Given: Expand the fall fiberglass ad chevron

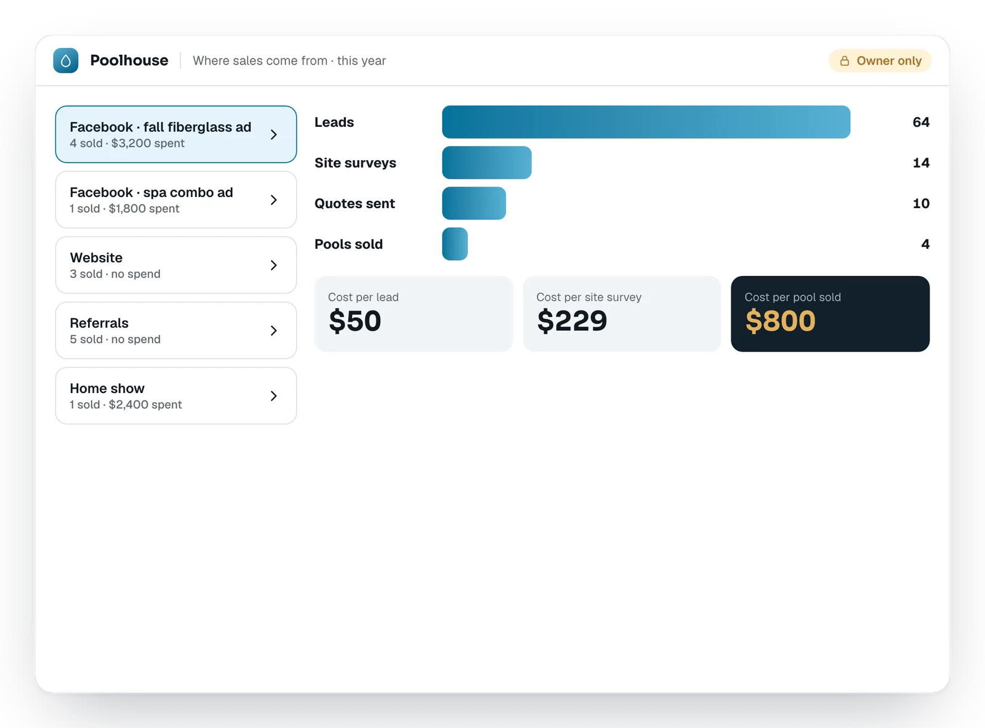Looking at the screenshot, I should (274, 134).
